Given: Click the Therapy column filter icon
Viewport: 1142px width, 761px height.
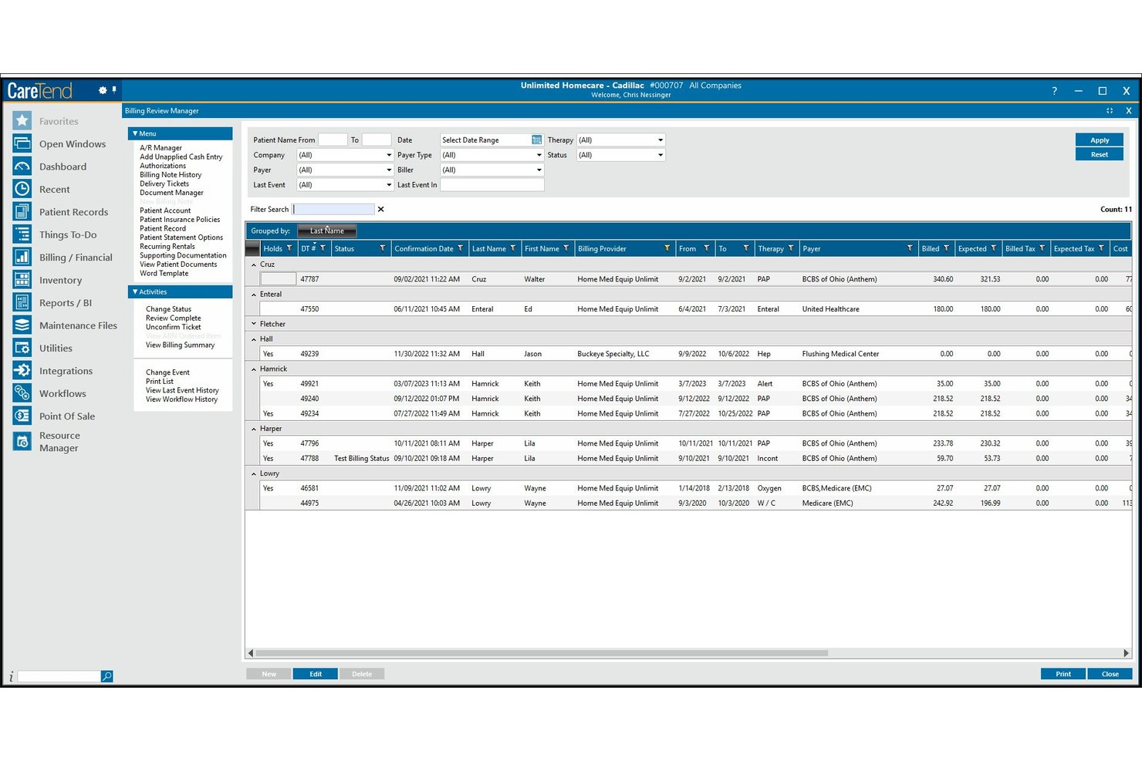Looking at the screenshot, I should pos(791,248).
